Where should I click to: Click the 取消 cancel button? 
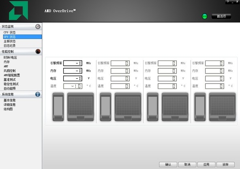click(x=187, y=165)
